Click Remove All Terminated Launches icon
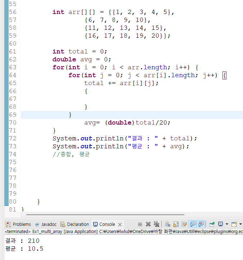This screenshot has width=243, height=260. 156,224
